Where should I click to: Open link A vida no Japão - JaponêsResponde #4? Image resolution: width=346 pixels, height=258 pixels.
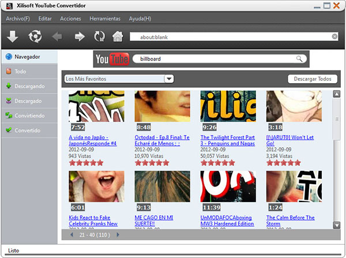(92, 140)
